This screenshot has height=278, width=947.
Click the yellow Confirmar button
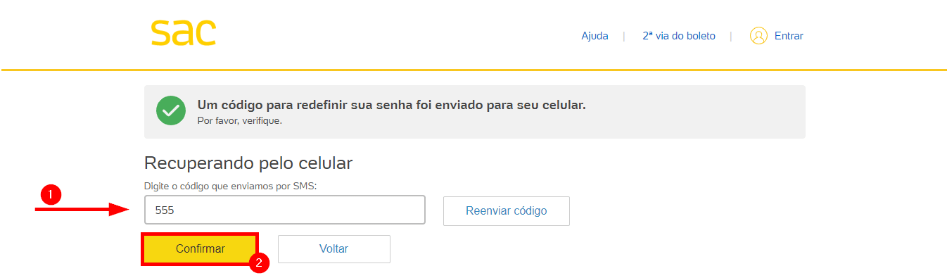coord(201,249)
